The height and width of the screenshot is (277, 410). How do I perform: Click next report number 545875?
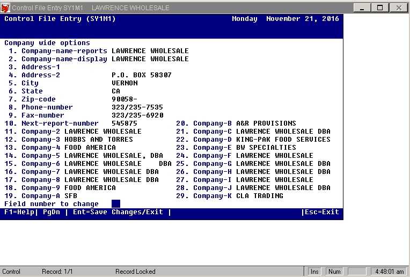tap(125, 123)
